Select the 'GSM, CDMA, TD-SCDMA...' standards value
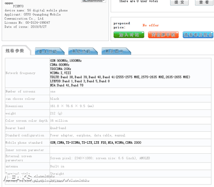 click(96, 143)
